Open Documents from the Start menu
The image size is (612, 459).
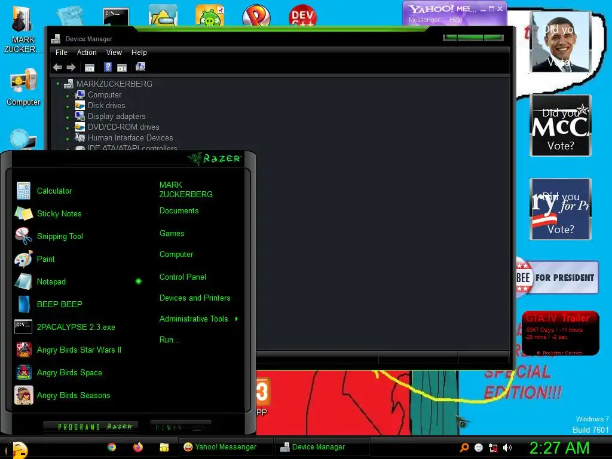point(179,211)
